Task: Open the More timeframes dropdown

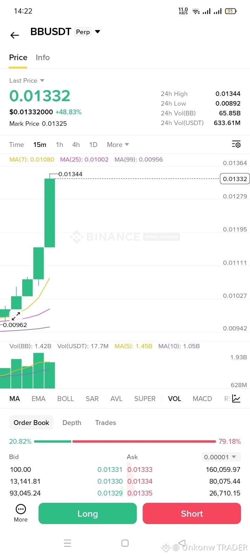Action: [118, 145]
